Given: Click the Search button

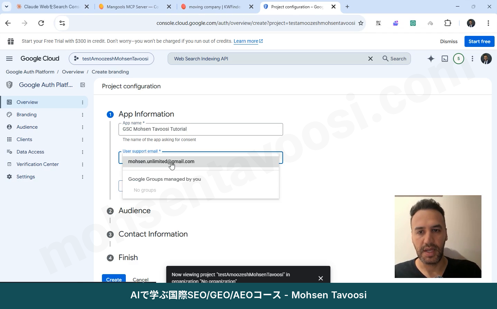Looking at the screenshot, I should (x=394, y=59).
